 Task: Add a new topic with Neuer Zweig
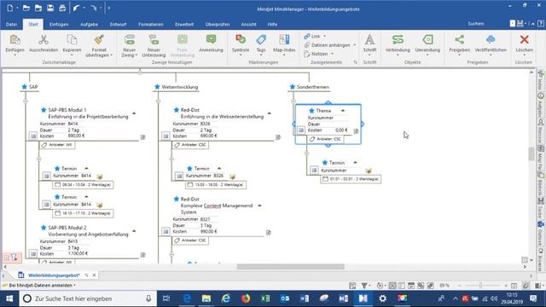pos(129,40)
